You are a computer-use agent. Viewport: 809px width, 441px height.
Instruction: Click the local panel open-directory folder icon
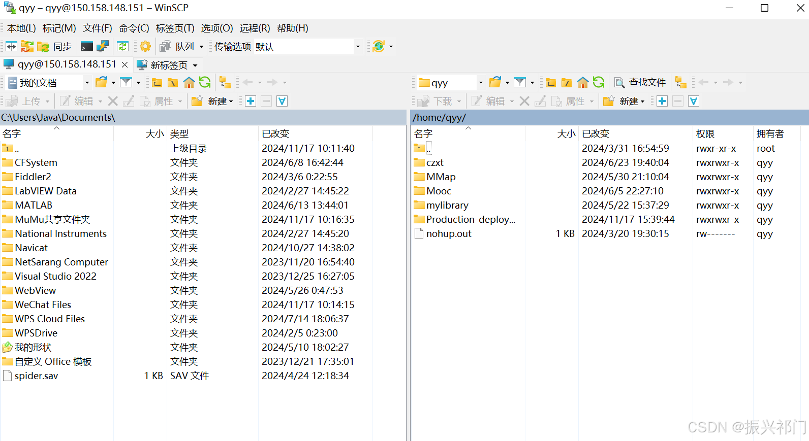(x=102, y=82)
